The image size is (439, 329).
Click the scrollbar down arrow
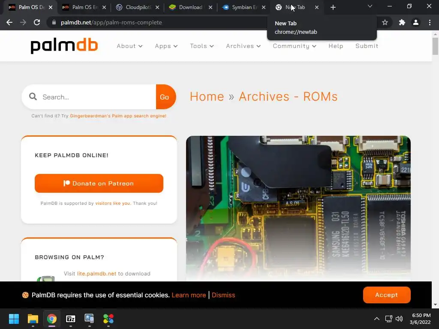pos(435,305)
